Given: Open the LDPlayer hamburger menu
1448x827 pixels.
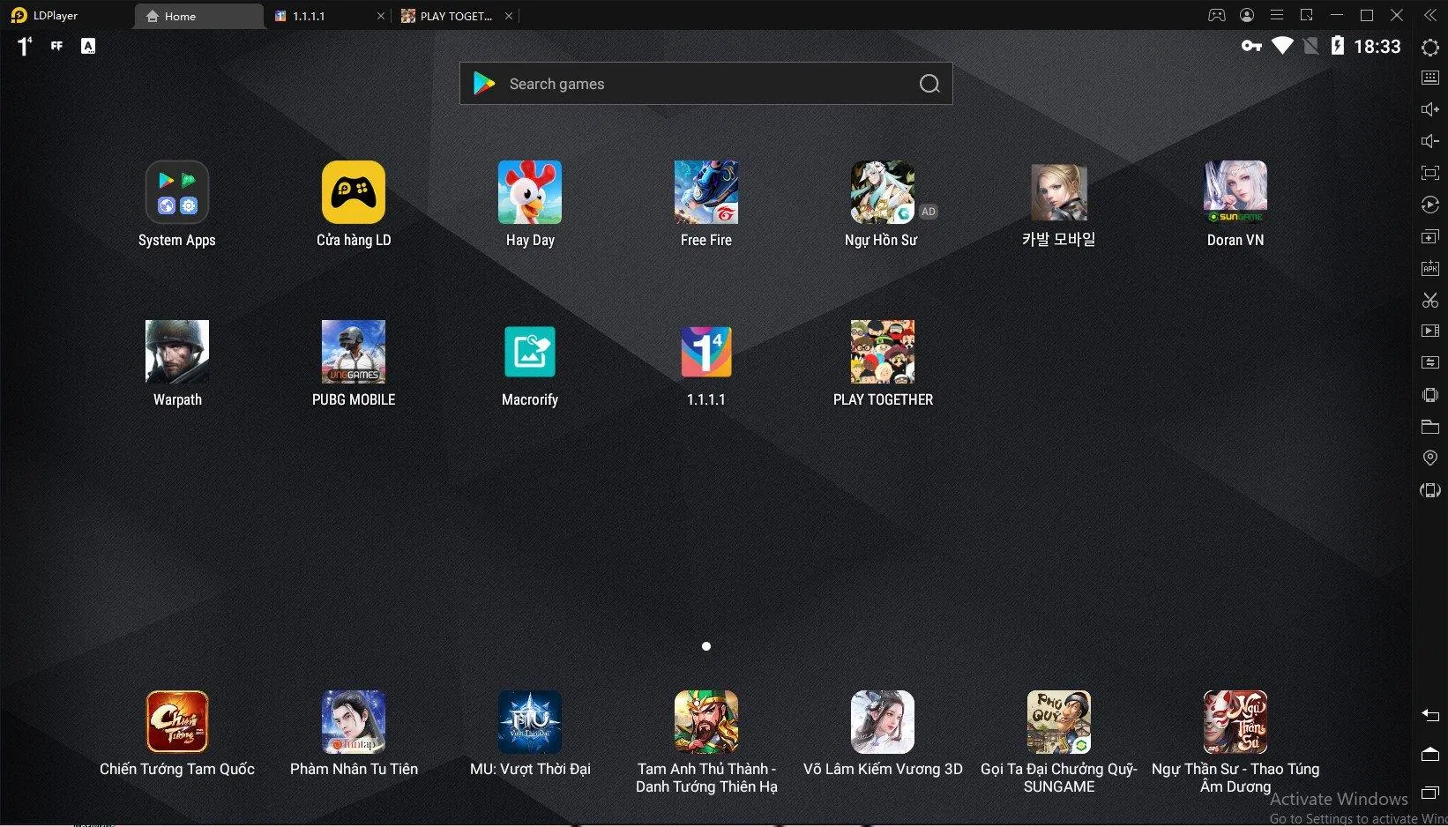Looking at the screenshot, I should (x=1276, y=15).
